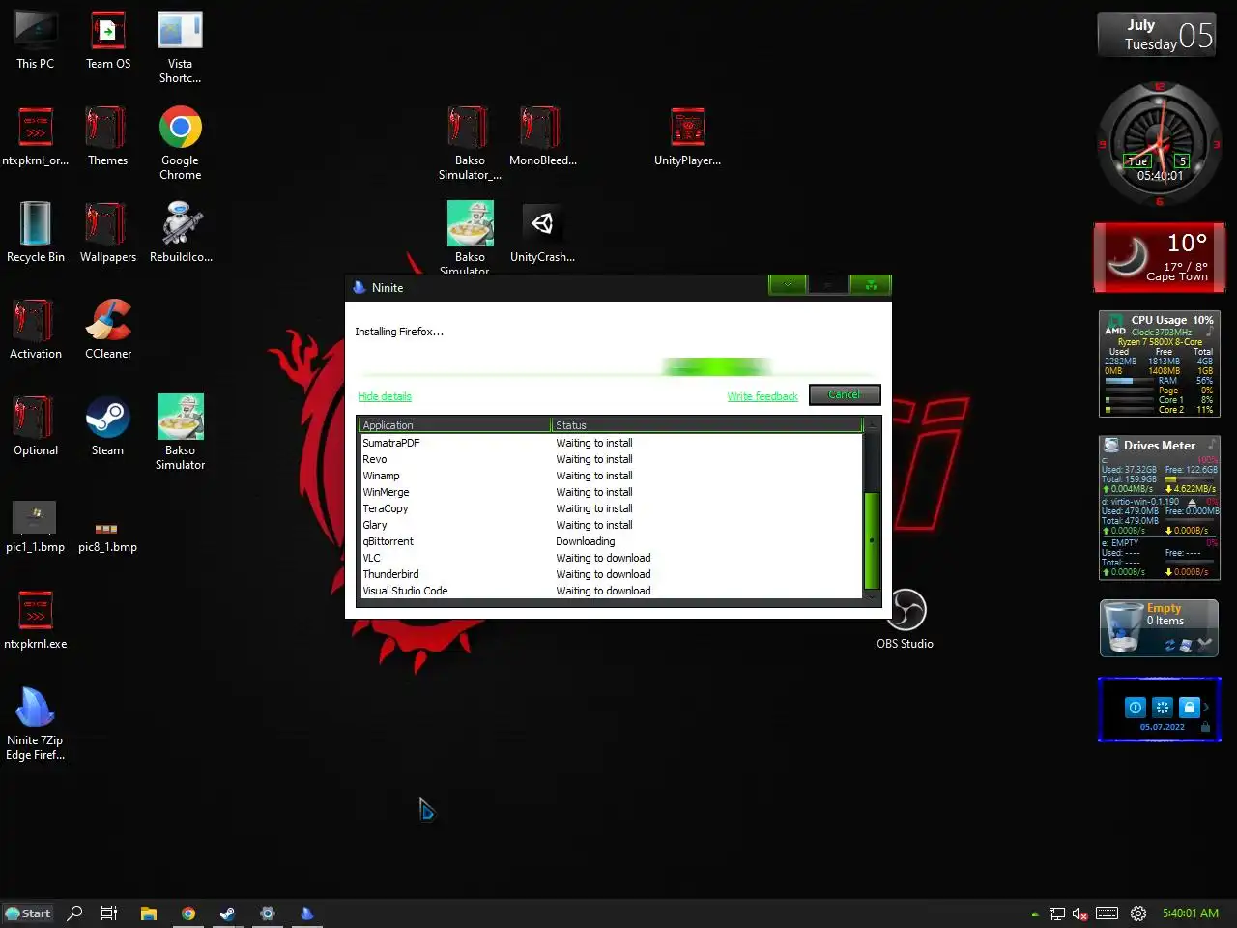Select the WinMerge row
The width and height of the screenshot is (1237, 928).
click(x=610, y=492)
